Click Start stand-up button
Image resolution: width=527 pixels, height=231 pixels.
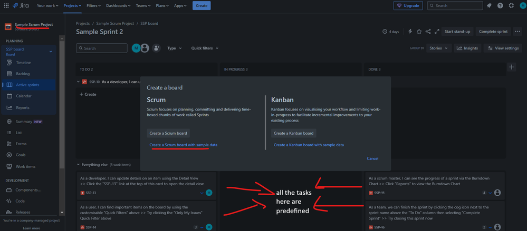[457, 31]
